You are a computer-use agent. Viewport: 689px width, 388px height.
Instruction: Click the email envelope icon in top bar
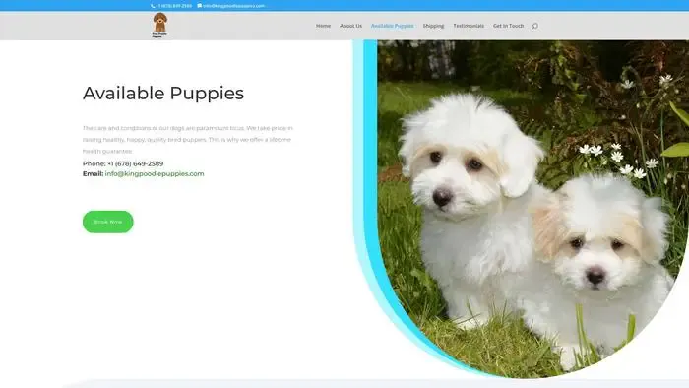(x=200, y=6)
